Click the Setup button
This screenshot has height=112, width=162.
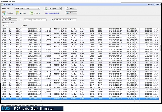click(71, 9)
